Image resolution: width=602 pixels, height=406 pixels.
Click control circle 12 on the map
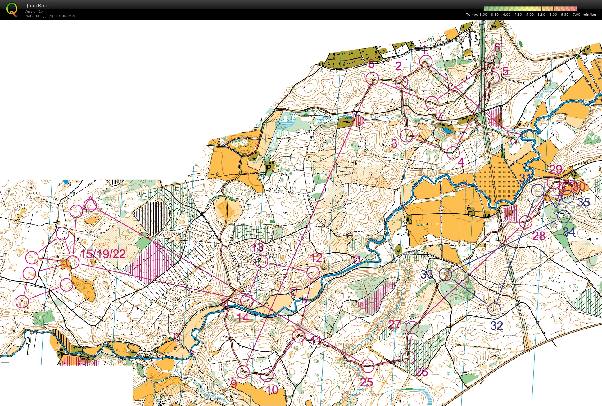click(x=313, y=272)
